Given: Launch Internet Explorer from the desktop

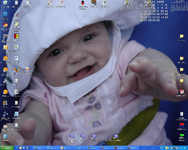Looking at the screenshot, I should pyautogui.click(x=5, y=14).
